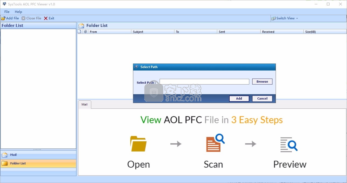The width and height of the screenshot is (347, 183).
Task: Click the attachment paperclip column icon
Action: point(85,31)
